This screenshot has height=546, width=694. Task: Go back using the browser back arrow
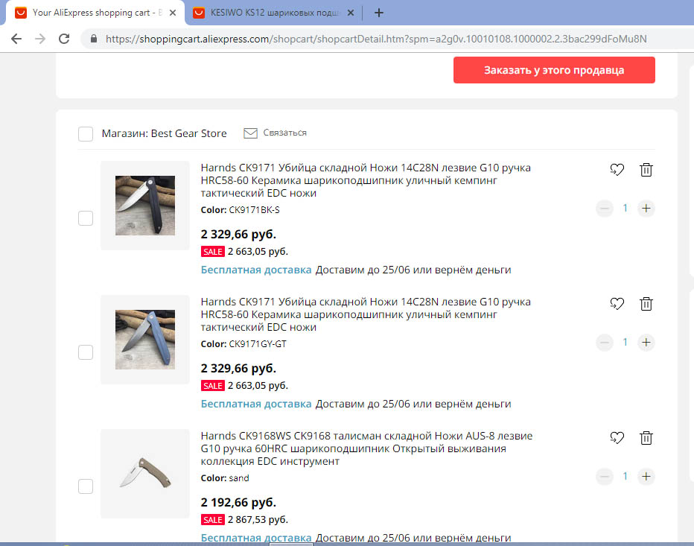[16, 39]
